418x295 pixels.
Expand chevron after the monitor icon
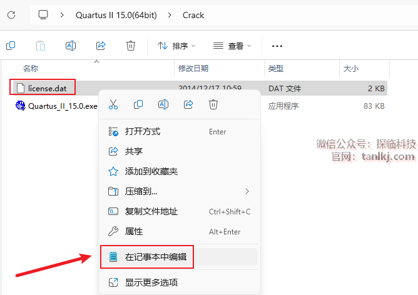pos(62,15)
